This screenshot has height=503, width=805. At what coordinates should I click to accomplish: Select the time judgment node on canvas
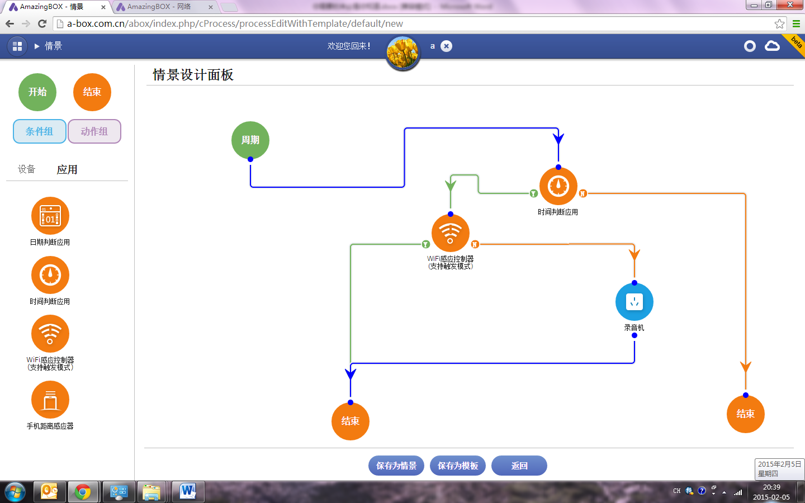click(x=558, y=186)
